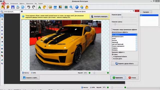160x90 pixels.
Task: Click 'Сохранить в файл...' button
Action: [30, 78]
